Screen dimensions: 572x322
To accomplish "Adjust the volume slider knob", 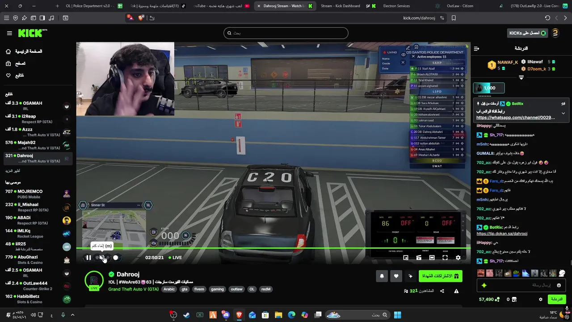I will 116,258.
